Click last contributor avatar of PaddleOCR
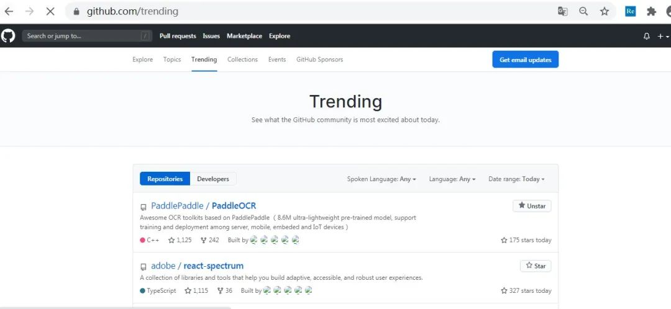Image resolution: width=671 pixels, height=309 pixels. (295, 240)
